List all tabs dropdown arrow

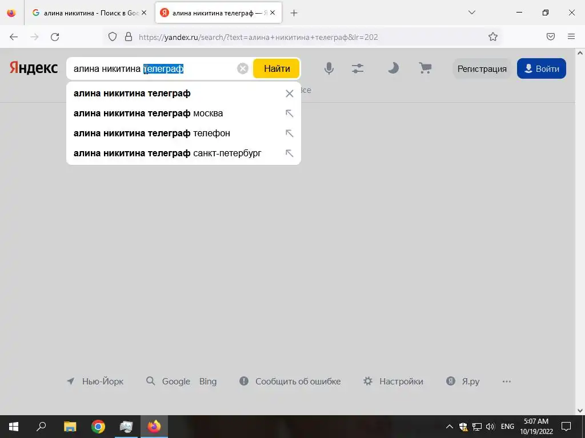point(471,13)
